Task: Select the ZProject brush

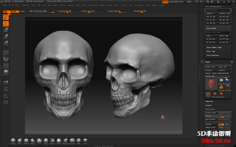Action: pos(72,141)
